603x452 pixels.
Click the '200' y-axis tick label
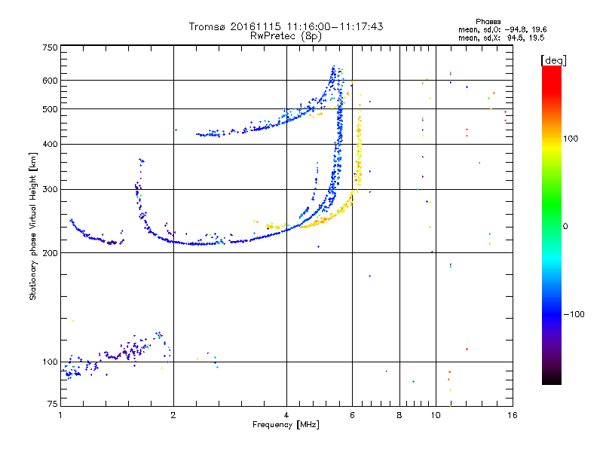pos(51,253)
